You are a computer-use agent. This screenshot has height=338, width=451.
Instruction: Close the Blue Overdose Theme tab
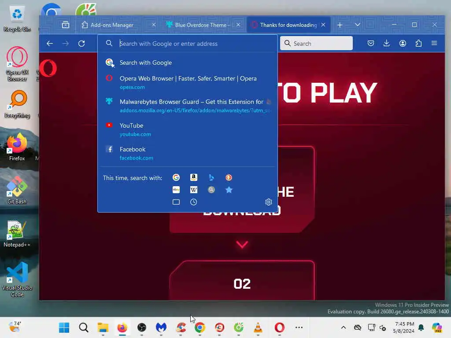click(x=238, y=25)
